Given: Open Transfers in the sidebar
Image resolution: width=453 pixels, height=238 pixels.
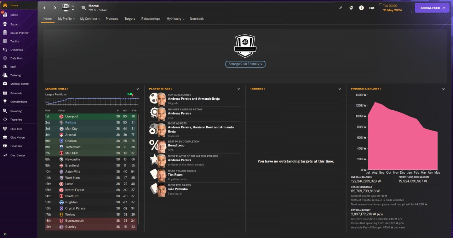Looking at the screenshot, I should click(19, 120).
